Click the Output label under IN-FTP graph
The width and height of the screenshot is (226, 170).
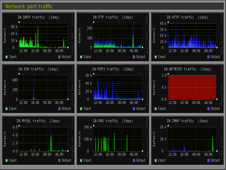pyautogui.click(x=141, y=57)
